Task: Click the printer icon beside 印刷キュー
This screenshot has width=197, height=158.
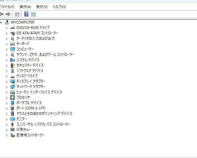Action: coord(13,129)
